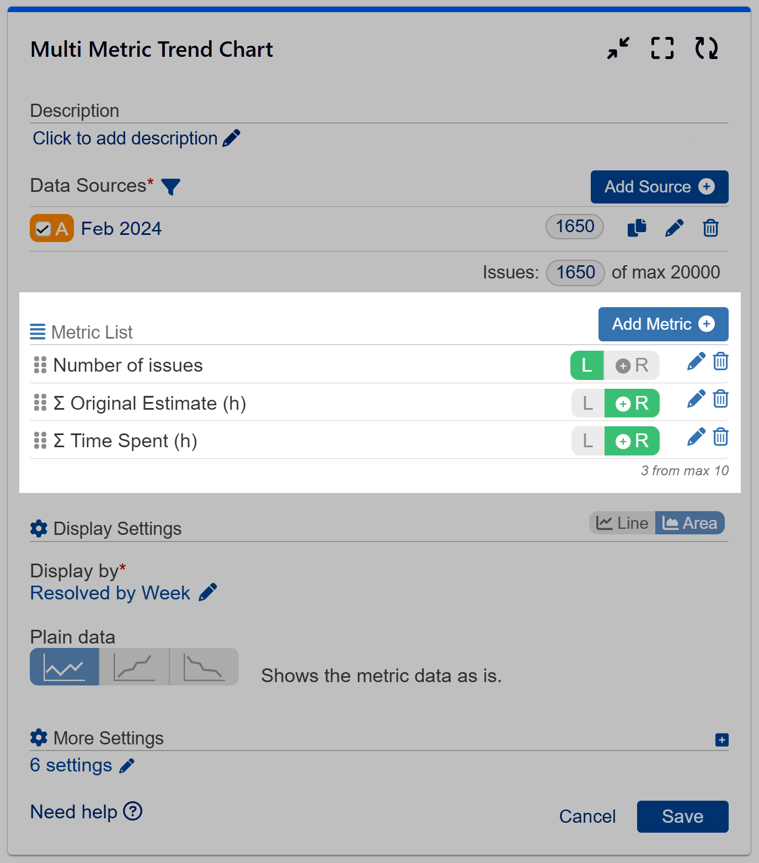Move Σ Original Estimate to left axis
759x863 pixels.
[587, 403]
